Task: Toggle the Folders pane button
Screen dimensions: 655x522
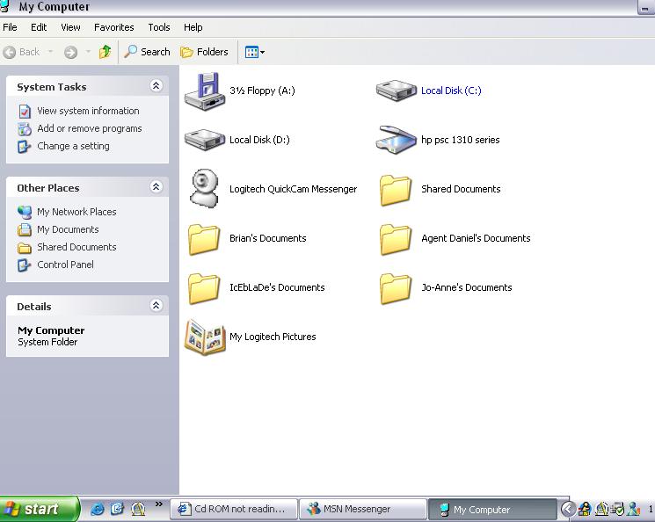Action: point(204,52)
